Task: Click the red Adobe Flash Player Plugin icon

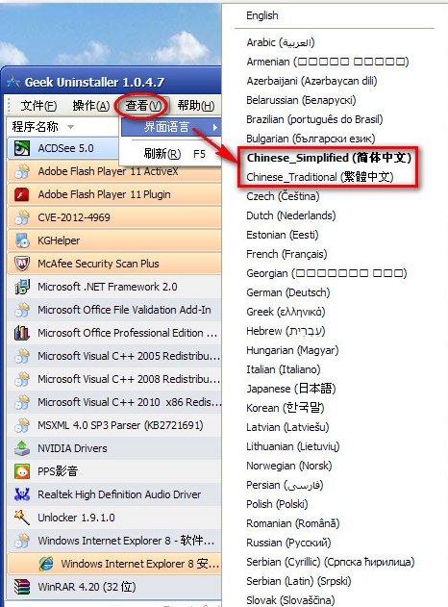Action: [22, 194]
